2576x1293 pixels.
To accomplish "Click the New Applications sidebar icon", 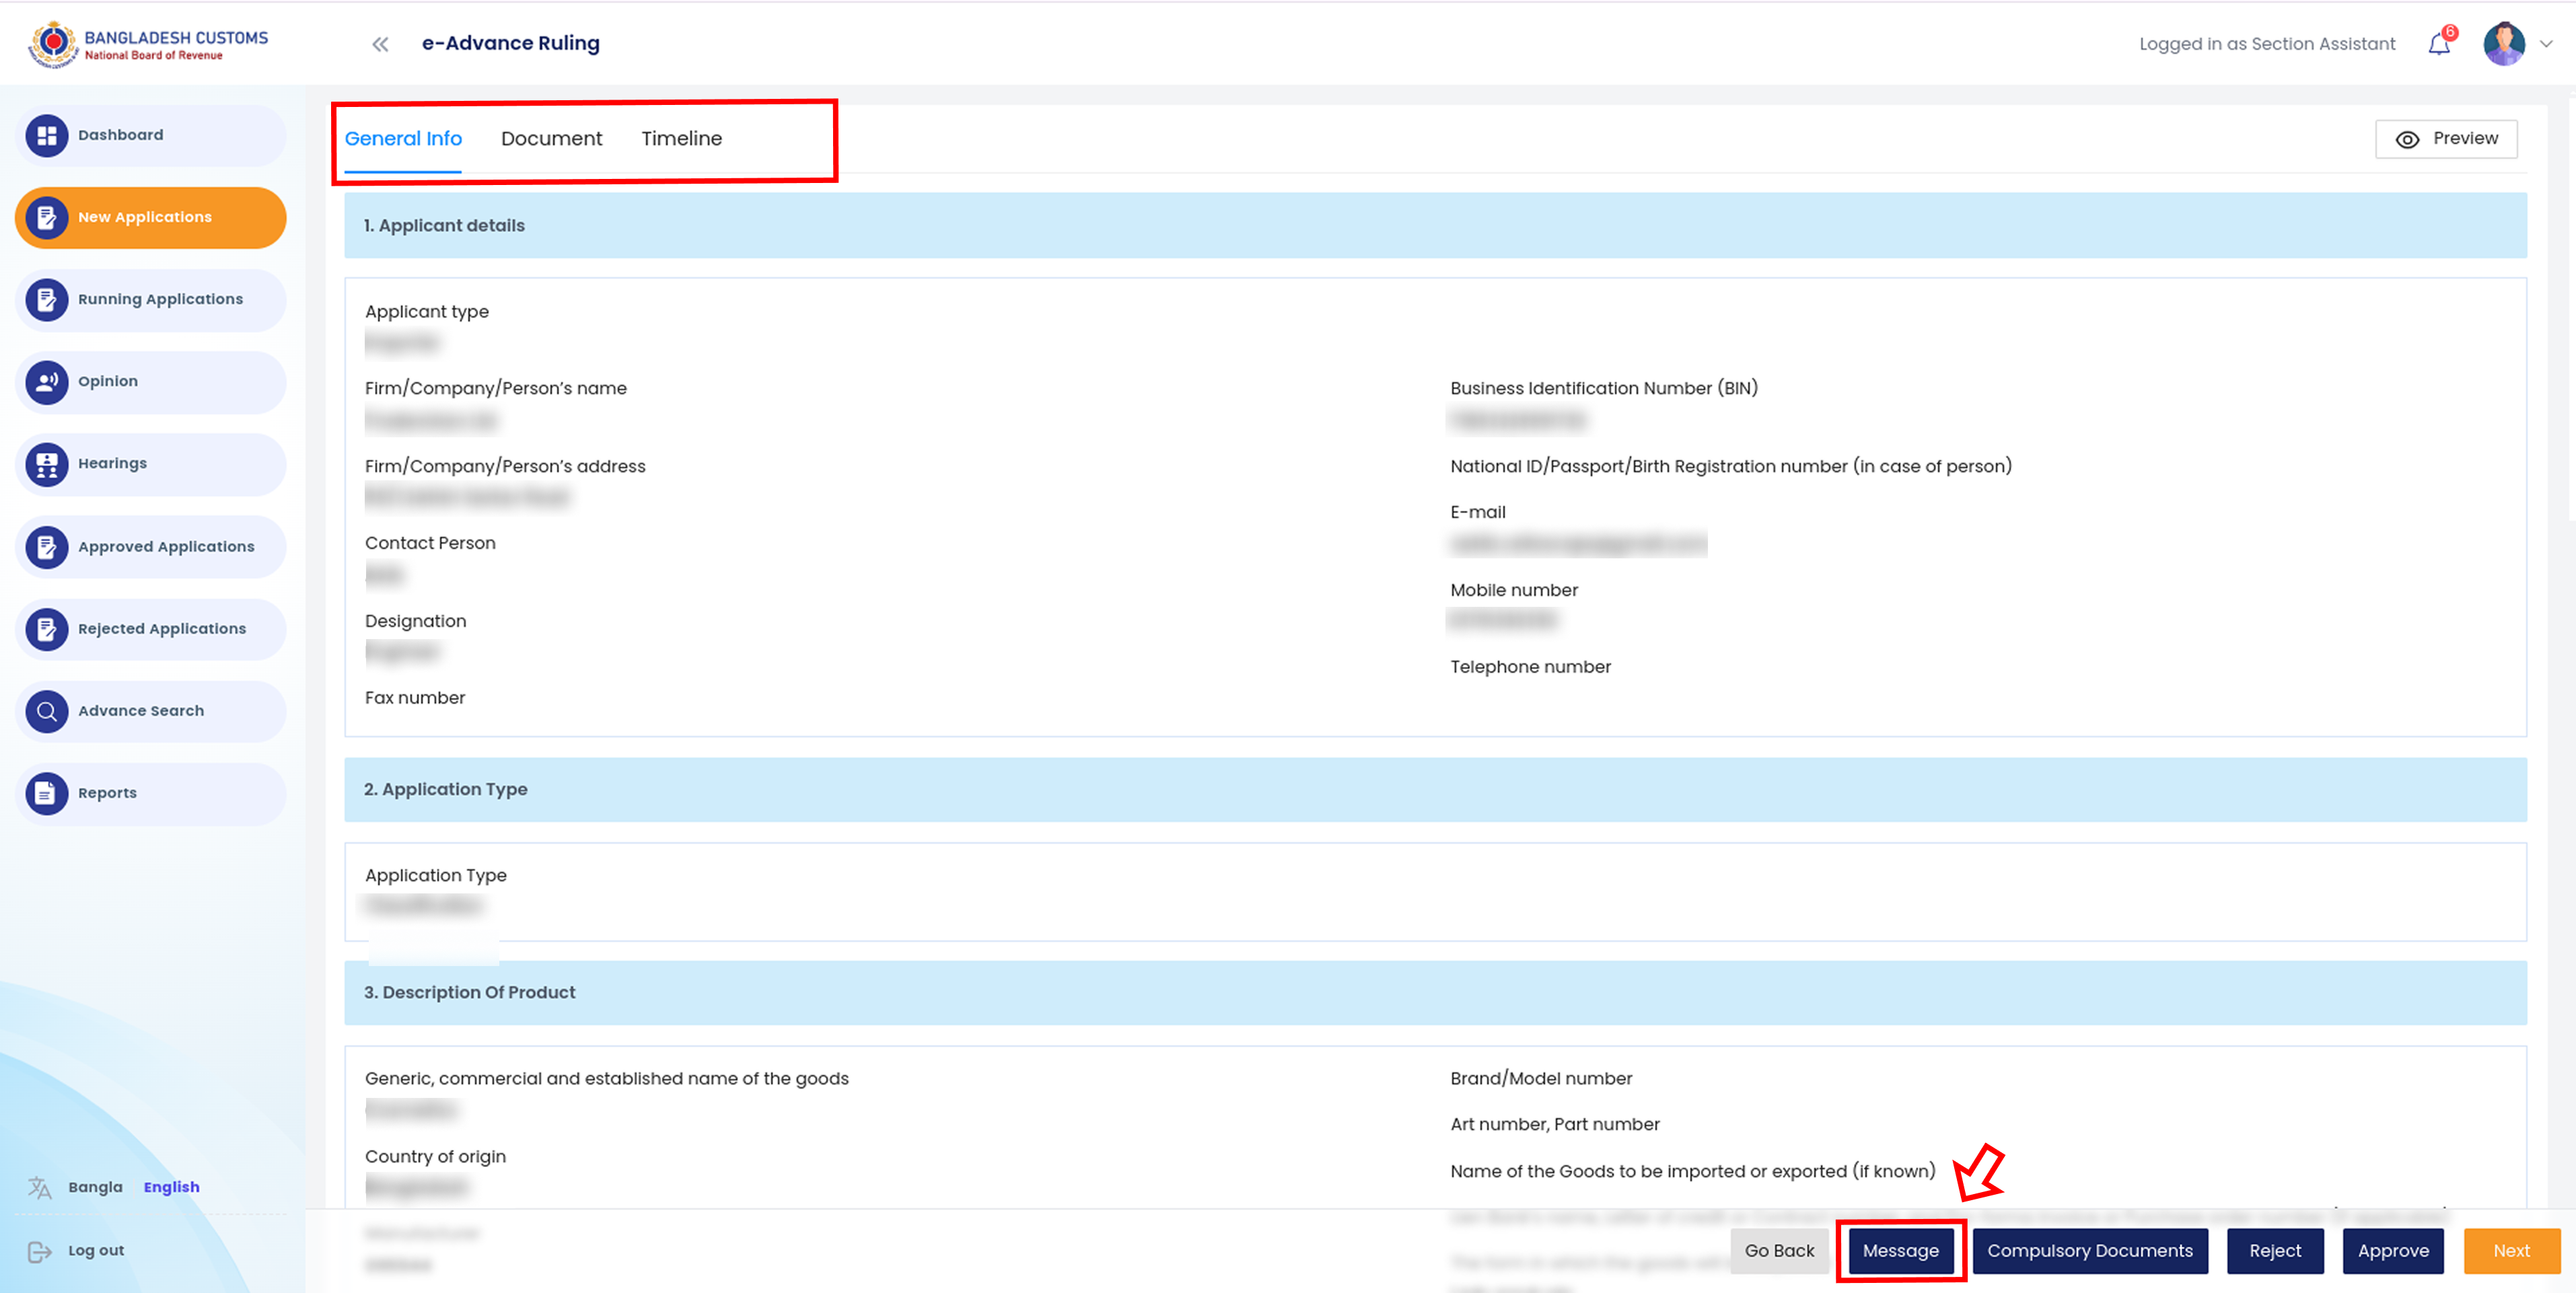I will [47, 217].
